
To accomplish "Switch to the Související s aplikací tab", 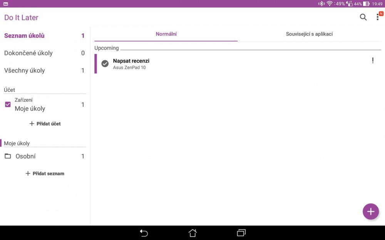I will [x=309, y=34].
